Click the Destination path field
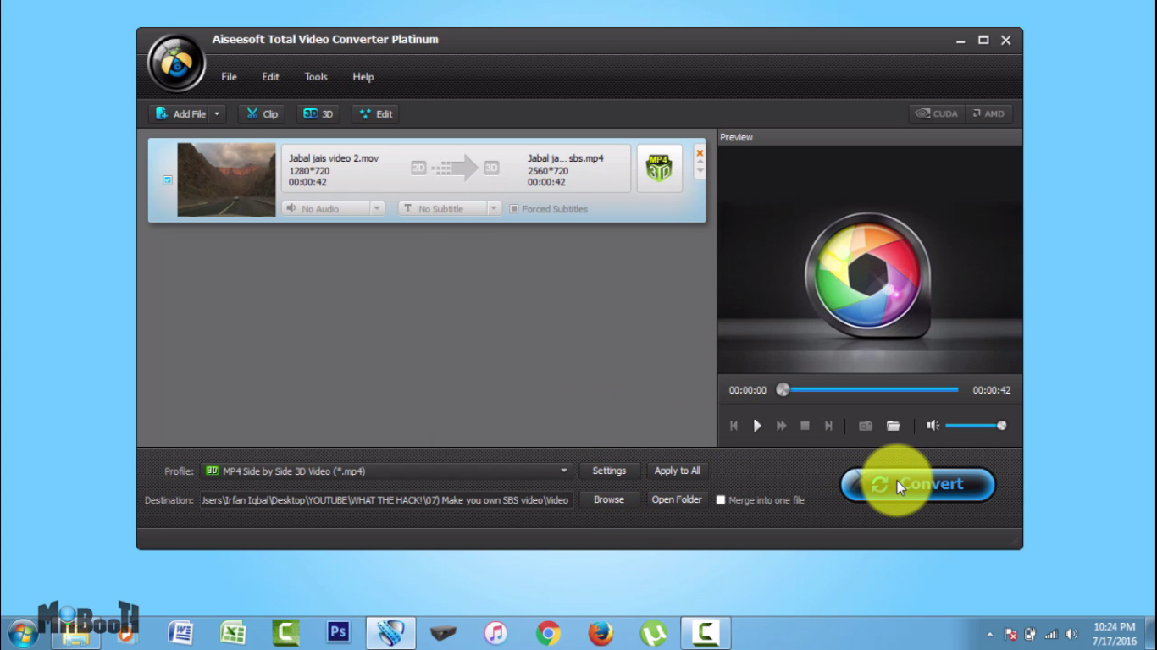The image size is (1157, 650). (x=386, y=500)
